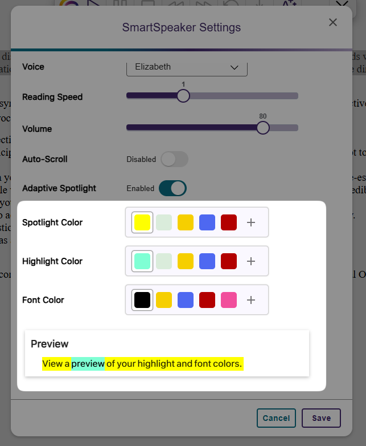Click the Cancel button

coord(276,418)
